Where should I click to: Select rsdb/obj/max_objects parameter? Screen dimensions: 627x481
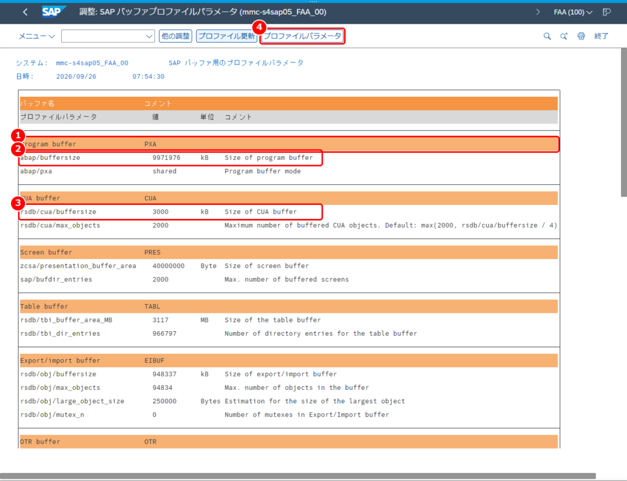[x=60, y=387]
